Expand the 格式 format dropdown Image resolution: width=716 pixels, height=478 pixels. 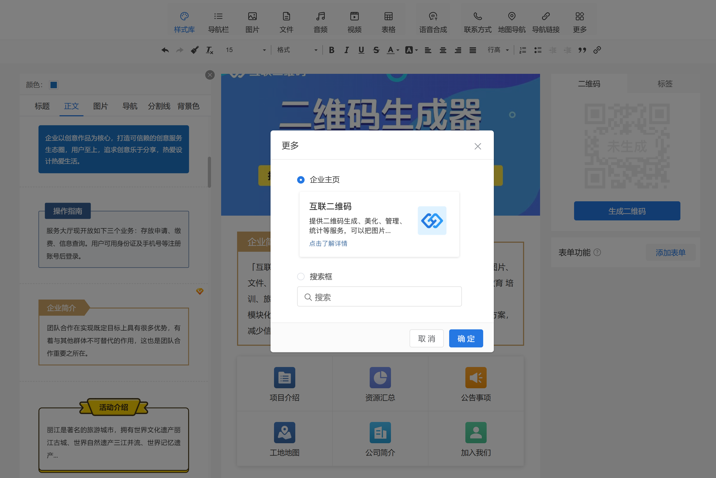(x=297, y=50)
